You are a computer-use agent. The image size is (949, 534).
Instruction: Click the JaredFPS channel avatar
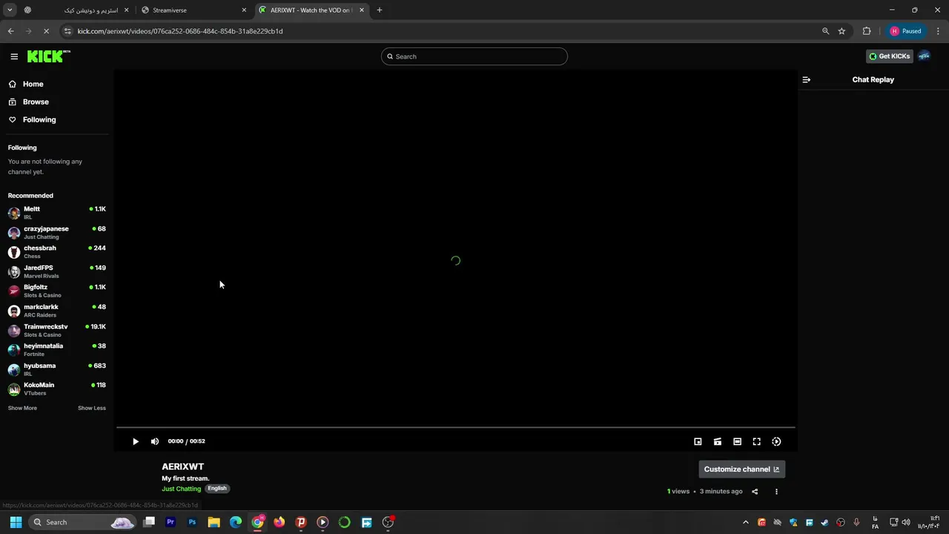tap(14, 271)
